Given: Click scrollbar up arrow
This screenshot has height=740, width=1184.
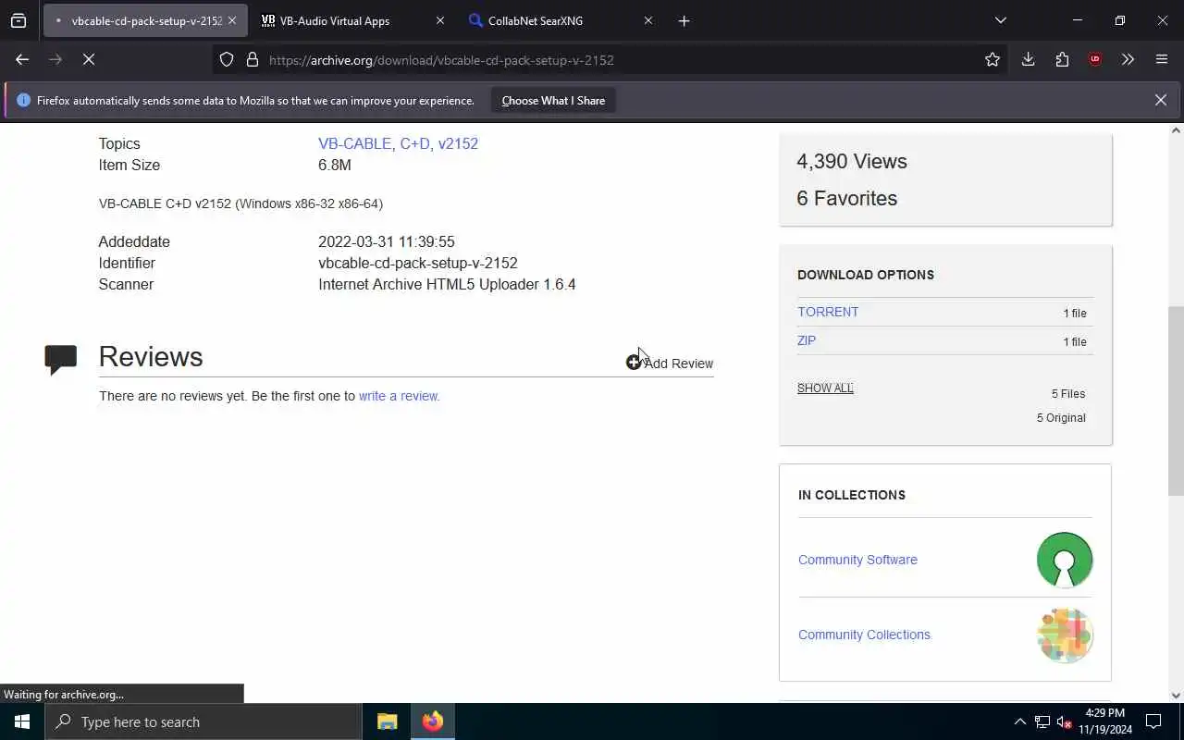Looking at the screenshot, I should coord(1176,130).
